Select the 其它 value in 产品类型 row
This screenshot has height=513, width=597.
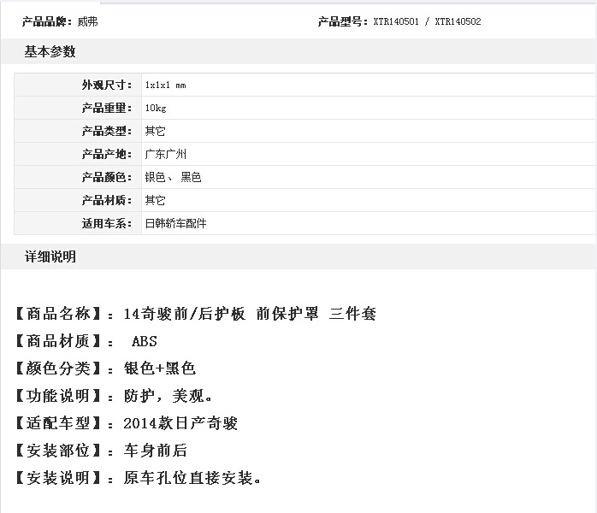point(155,132)
